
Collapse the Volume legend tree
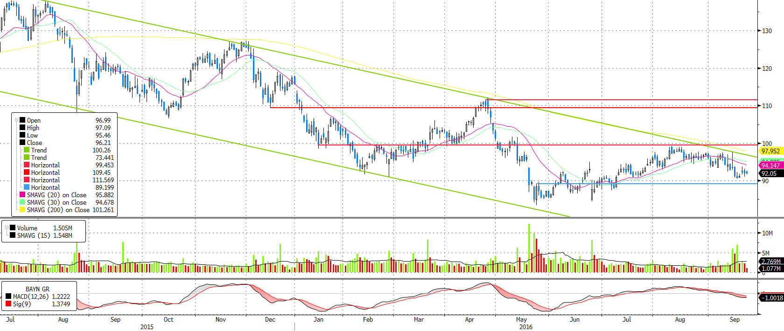(7, 228)
